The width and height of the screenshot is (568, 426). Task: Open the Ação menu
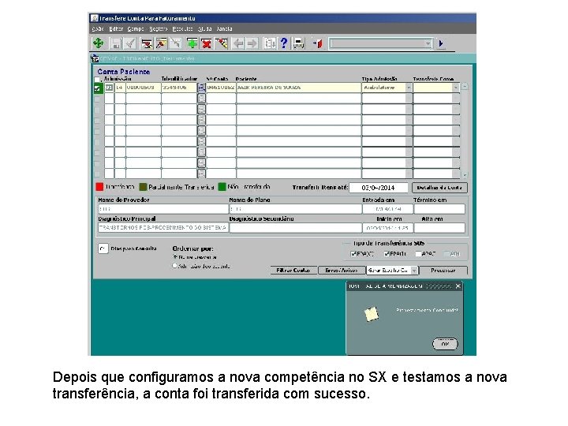(98, 28)
